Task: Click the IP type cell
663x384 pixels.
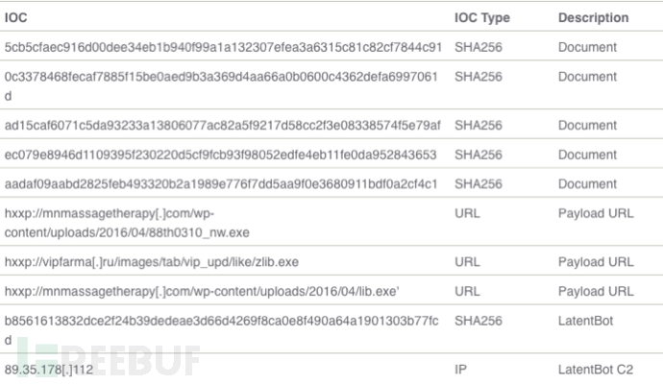Action: [460, 370]
